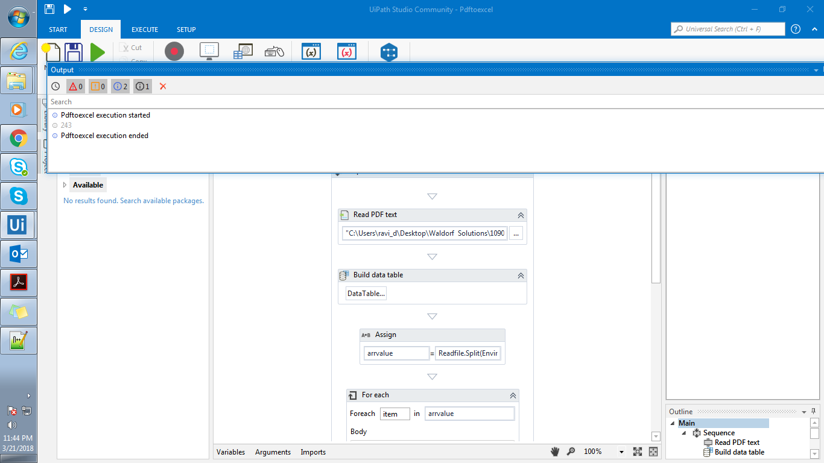The width and height of the screenshot is (824, 463).
Task: Click the red Remove Unused Variables icon
Action: [347, 52]
